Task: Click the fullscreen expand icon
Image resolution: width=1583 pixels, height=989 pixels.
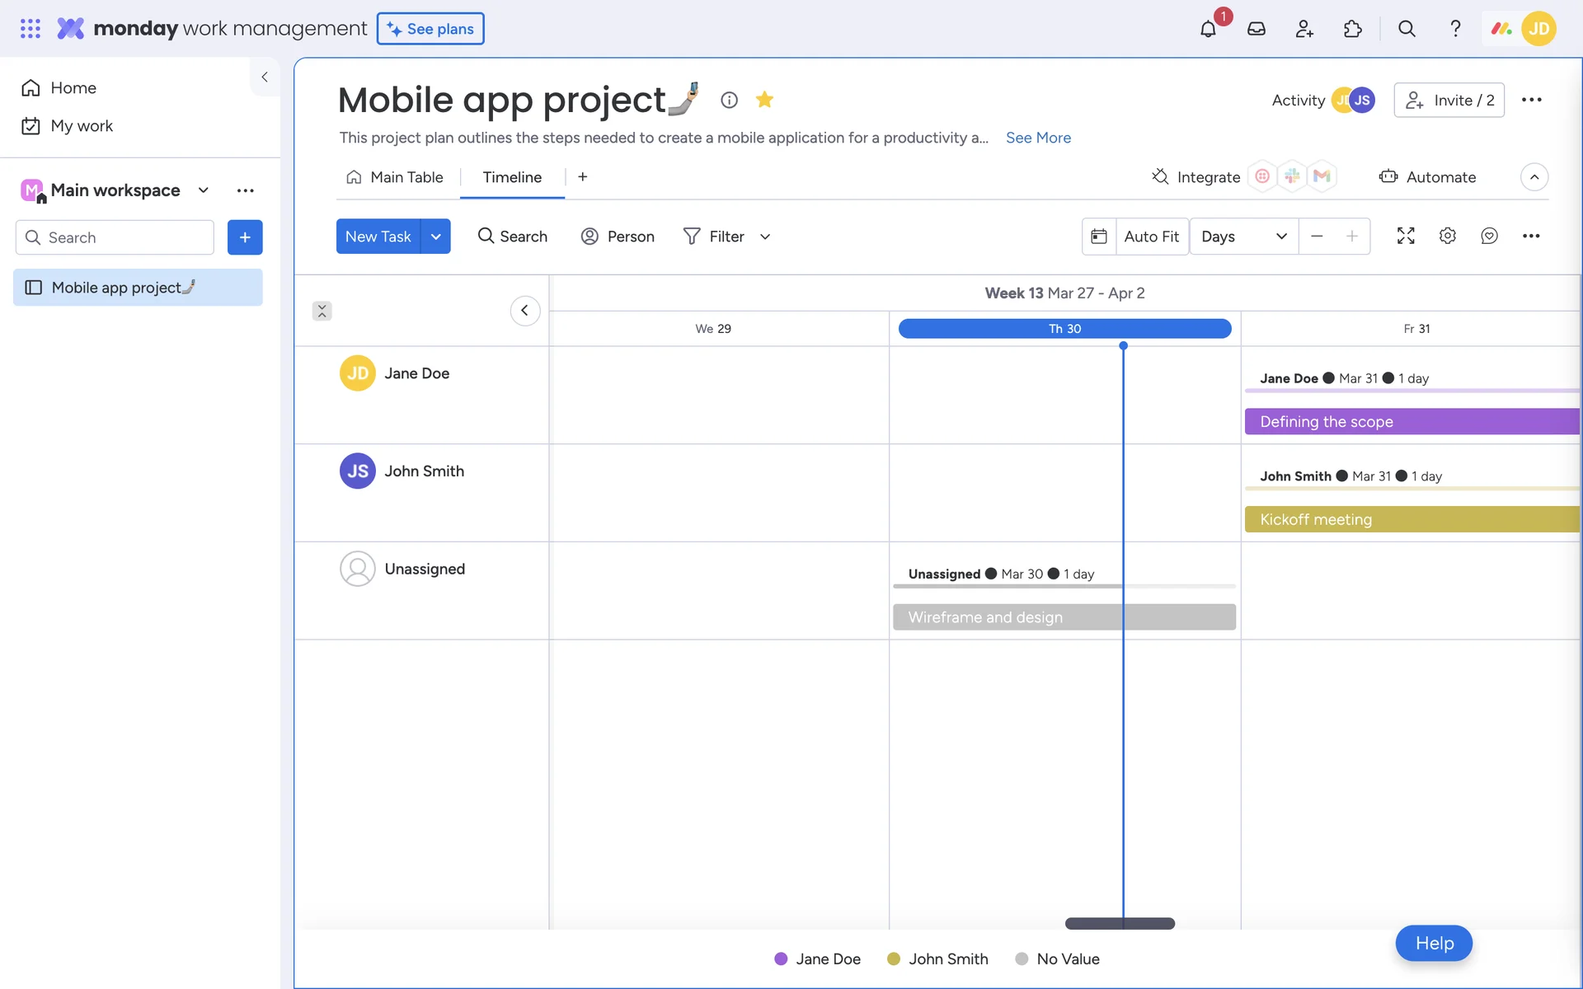Action: point(1406,236)
